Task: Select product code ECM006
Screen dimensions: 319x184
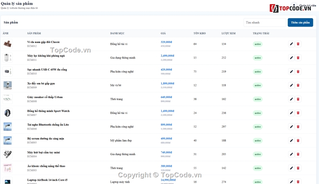Action: [x=32, y=129]
